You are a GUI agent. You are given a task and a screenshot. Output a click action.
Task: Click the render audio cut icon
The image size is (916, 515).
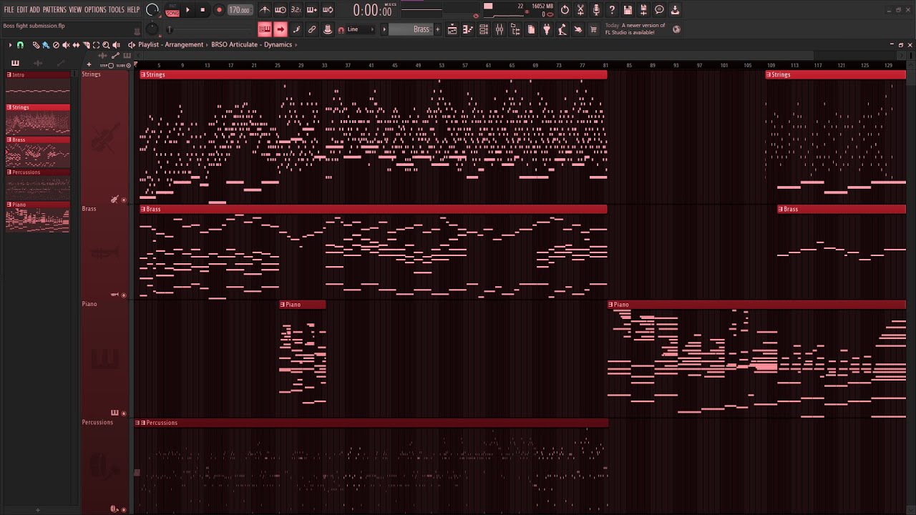pos(580,10)
